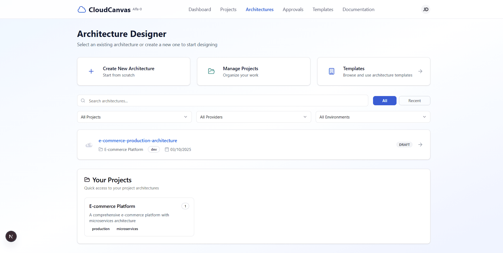503x253 pixels.
Task: Click the search magnifier icon
Action: tap(83, 101)
